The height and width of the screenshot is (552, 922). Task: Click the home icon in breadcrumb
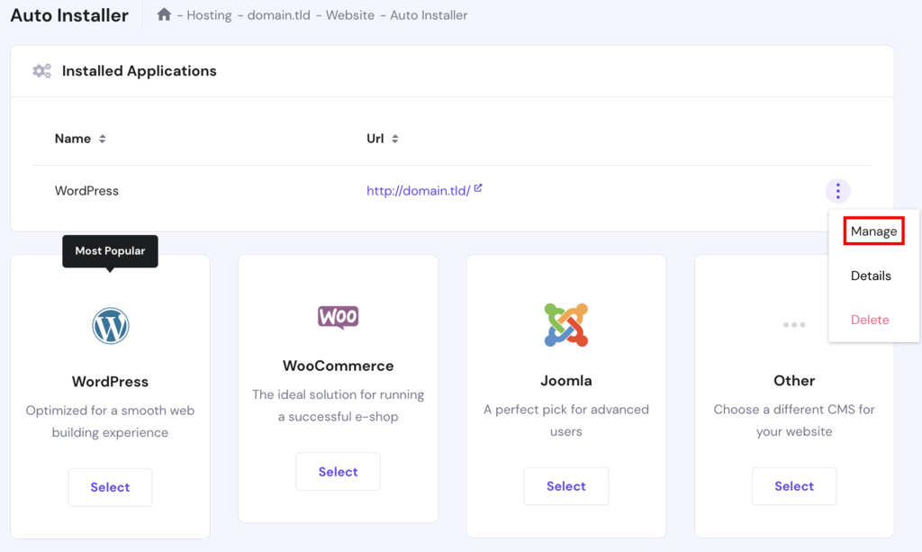coord(164,14)
